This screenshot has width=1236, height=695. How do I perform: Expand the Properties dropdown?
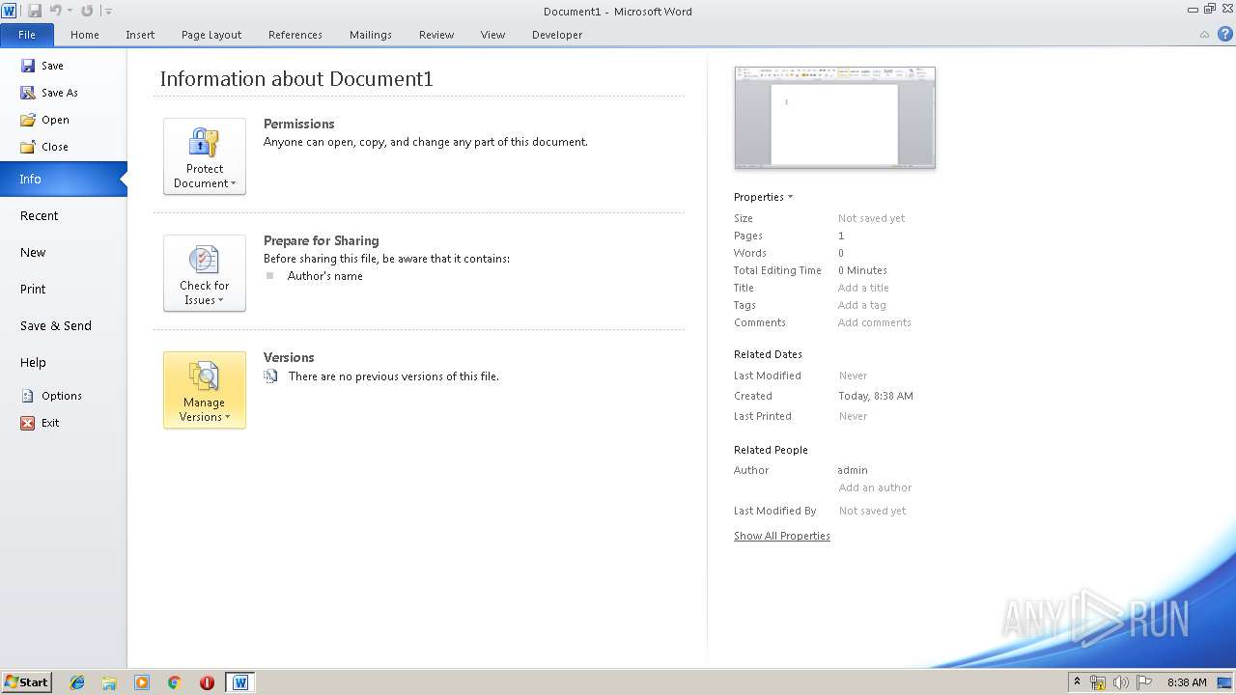click(763, 197)
